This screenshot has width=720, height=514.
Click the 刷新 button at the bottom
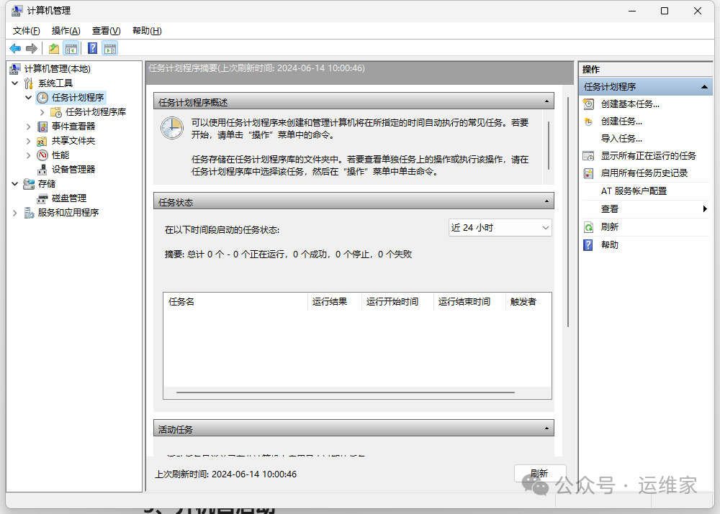(x=539, y=474)
